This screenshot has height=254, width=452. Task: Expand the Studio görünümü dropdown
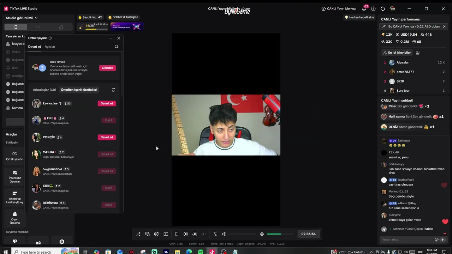22,18
